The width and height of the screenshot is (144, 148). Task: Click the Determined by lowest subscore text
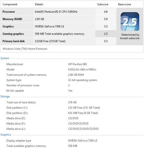tap(130, 36)
